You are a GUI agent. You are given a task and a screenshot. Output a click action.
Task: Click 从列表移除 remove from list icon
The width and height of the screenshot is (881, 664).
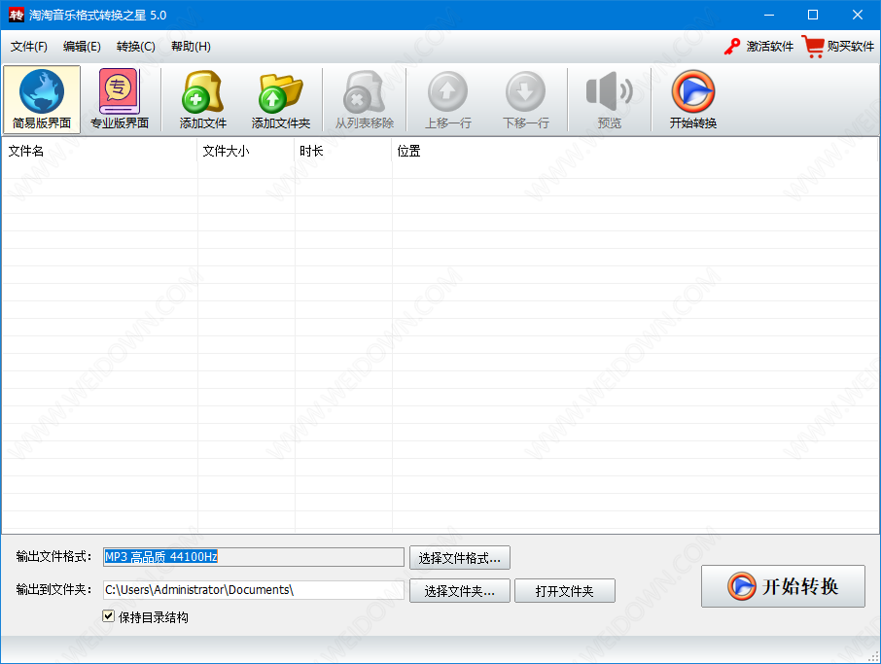pos(364,99)
